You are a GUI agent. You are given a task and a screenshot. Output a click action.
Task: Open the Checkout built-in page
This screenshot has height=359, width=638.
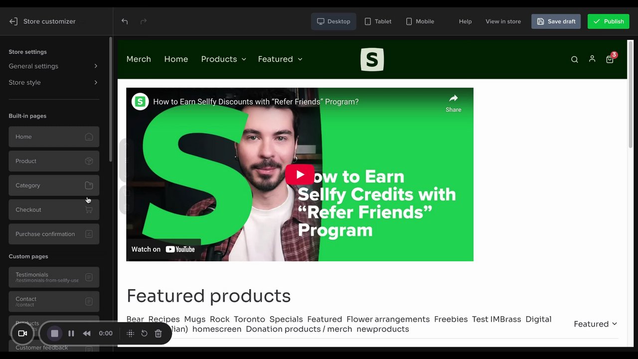tap(54, 210)
